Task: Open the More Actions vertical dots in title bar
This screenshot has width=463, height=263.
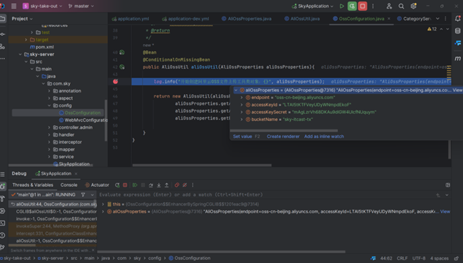Action: point(373,6)
